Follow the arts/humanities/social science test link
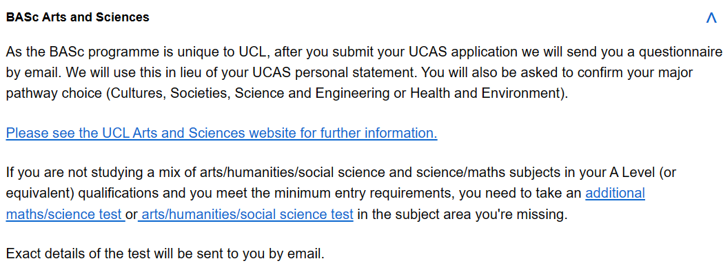Screen dimensions: 723x270 tap(247, 214)
